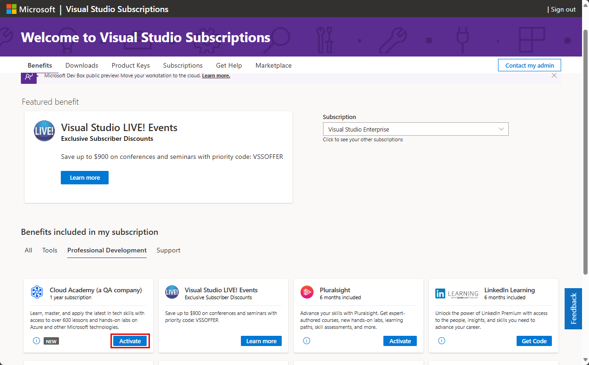Click the Cloud Academy logo icon

37,292
